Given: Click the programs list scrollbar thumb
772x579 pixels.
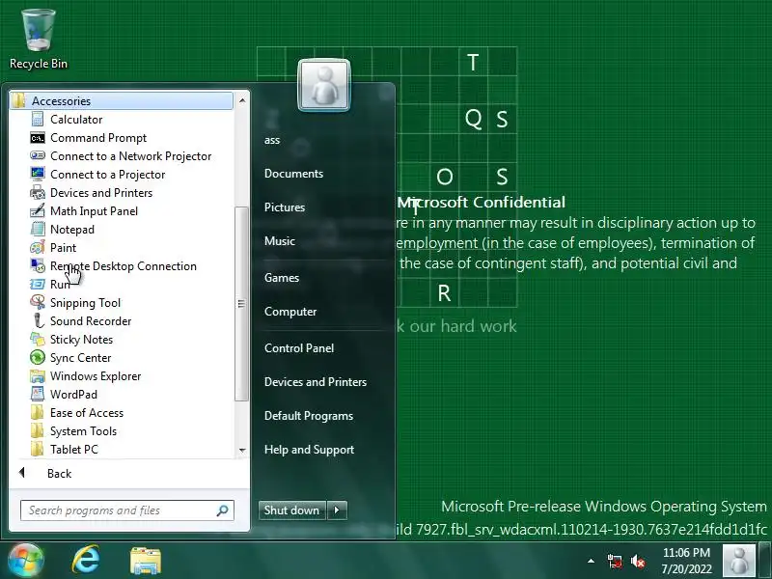Looking at the screenshot, I should (x=241, y=304).
